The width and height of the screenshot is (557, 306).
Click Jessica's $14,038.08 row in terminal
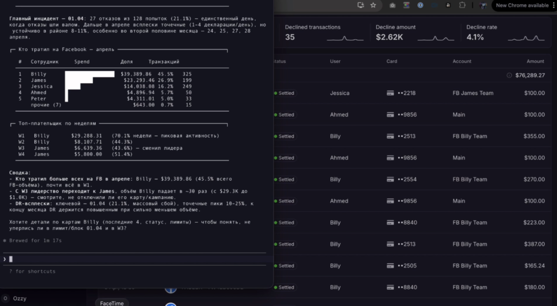105,86
